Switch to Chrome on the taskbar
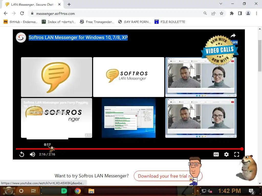This screenshot has width=262, height=196. click(78, 191)
